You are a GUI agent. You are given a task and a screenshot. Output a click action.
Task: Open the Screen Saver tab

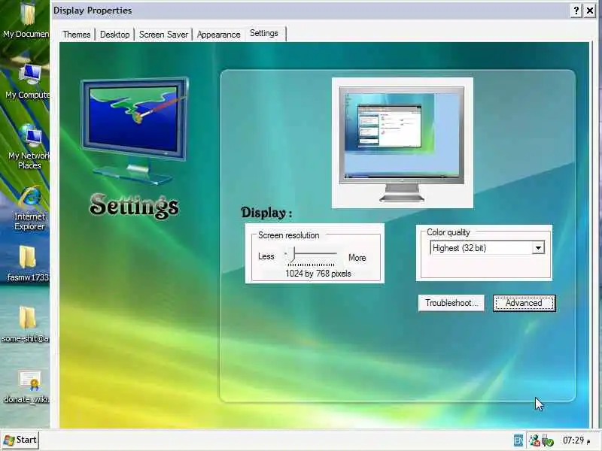[163, 35]
